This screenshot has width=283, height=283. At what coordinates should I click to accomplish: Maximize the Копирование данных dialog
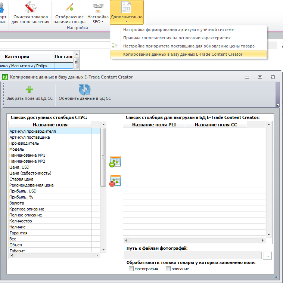pos(260,77)
